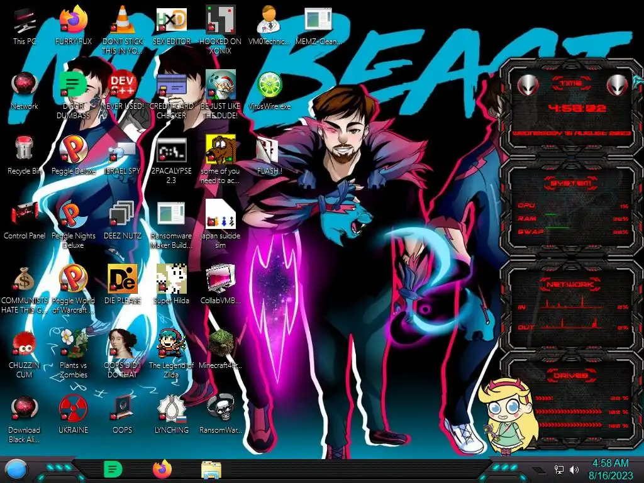
Task: Launch Firefox from the taskbar
Action: pos(162,469)
